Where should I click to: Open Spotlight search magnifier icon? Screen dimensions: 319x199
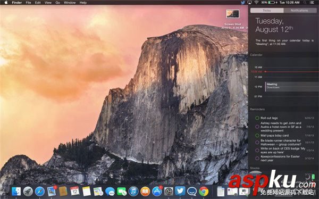click(x=305, y=3)
